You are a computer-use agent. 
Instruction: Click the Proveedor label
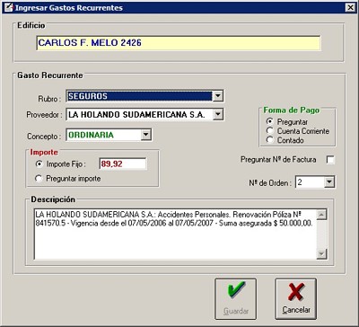pos(44,115)
